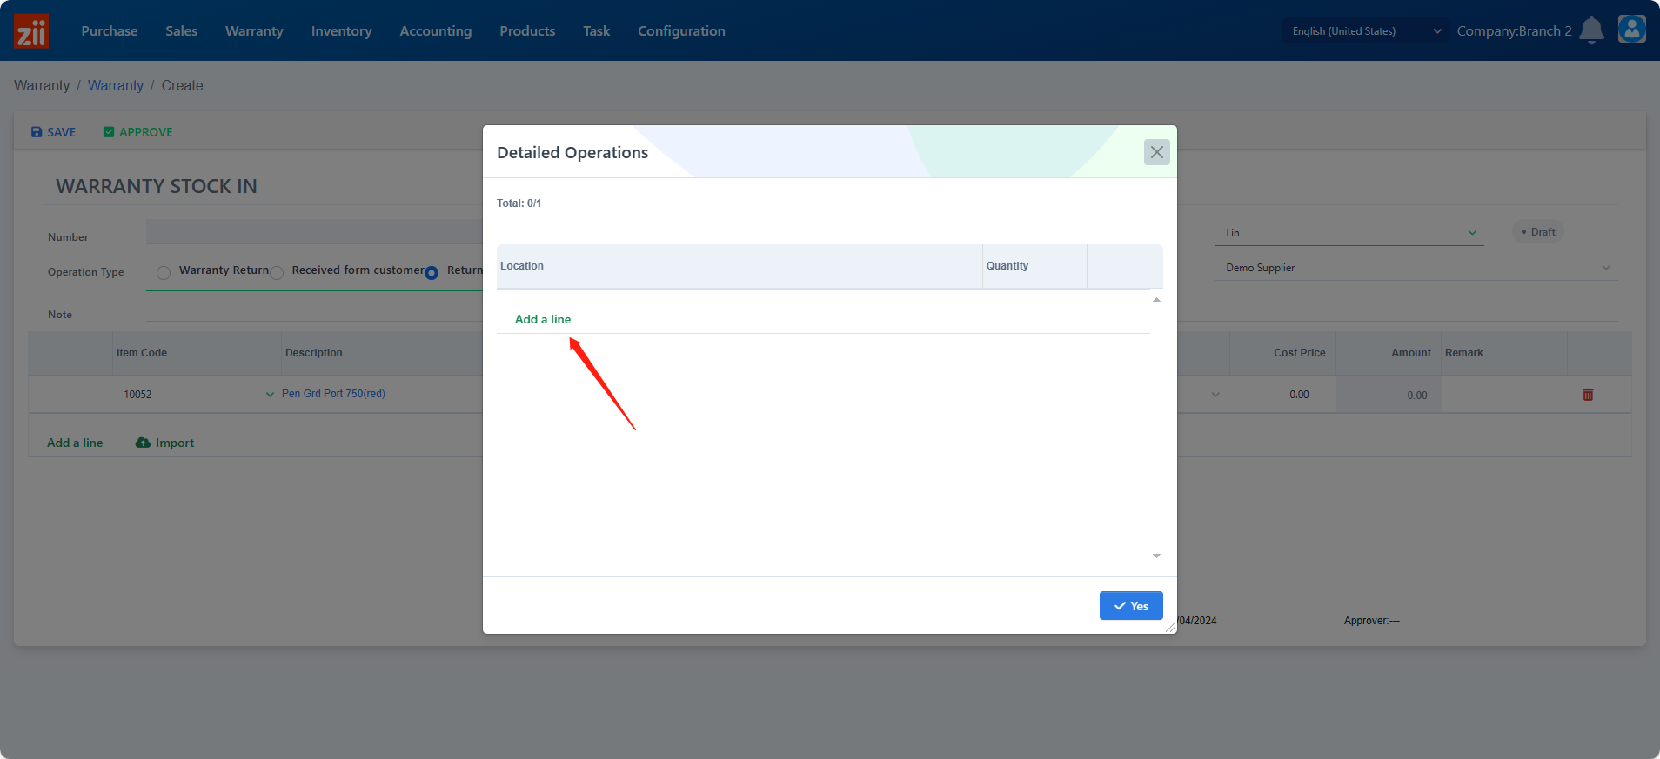Click the dialog scrollbar down arrow
The width and height of the screenshot is (1660, 759).
[x=1156, y=556]
